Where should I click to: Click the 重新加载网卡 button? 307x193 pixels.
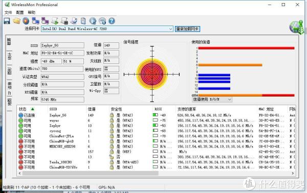point(187,29)
